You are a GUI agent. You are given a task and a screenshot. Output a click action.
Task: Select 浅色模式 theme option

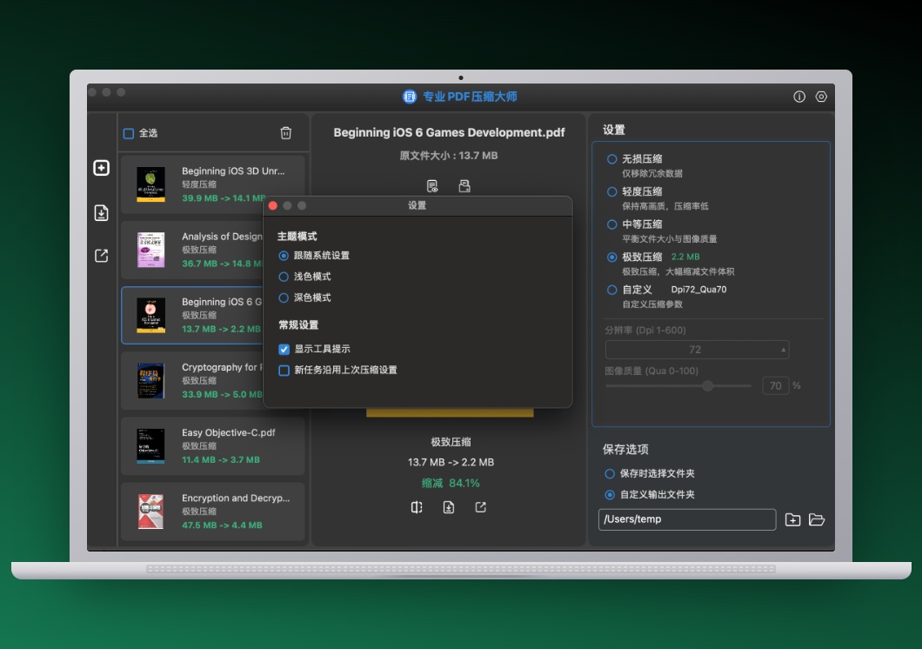click(284, 277)
